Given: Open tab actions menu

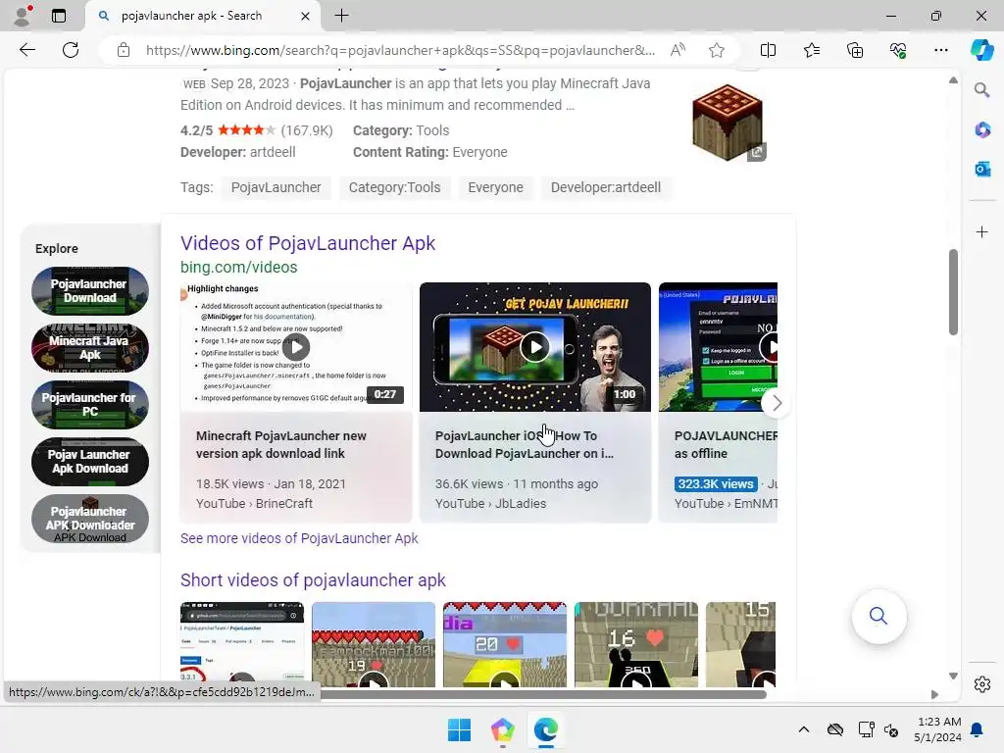Looking at the screenshot, I should click(58, 16).
